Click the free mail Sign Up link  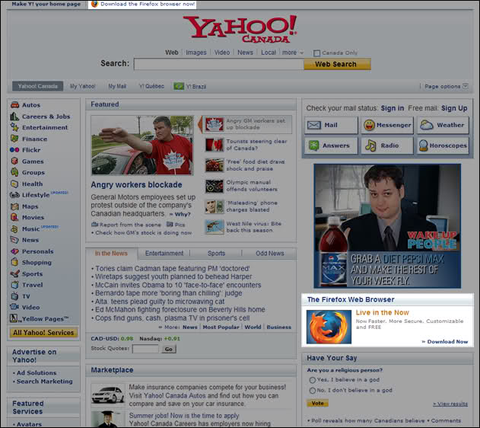[x=454, y=108]
